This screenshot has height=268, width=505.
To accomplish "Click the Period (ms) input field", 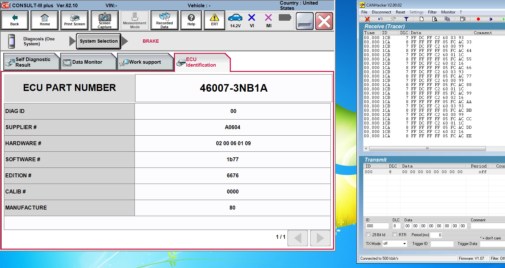I will point(436,235).
